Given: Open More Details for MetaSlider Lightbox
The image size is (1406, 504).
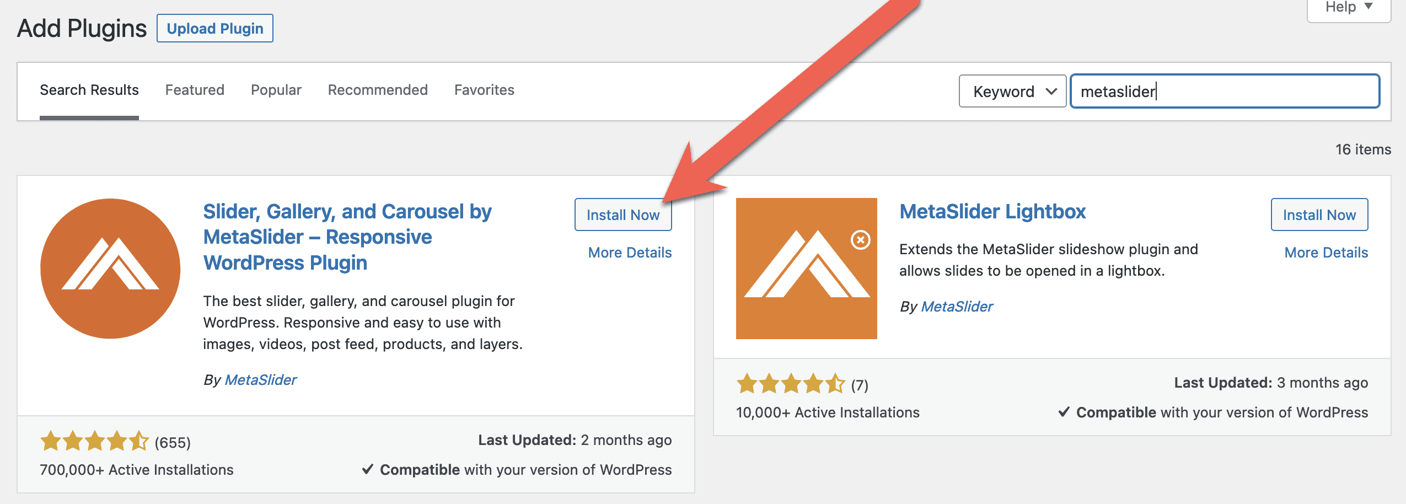Looking at the screenshot, I should point(1326,253).
